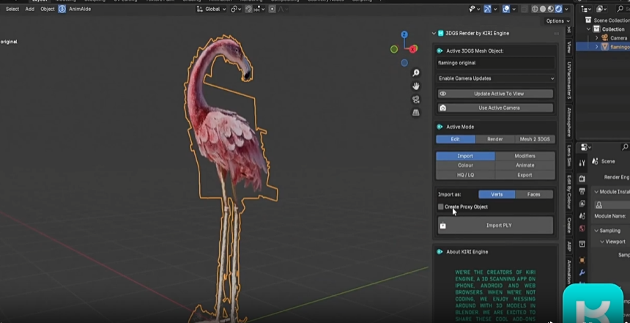Image resolution: width=630 pixels, height=323 pixels.
Task: Select the pan hand viewport icon
Action: click(x=416, y=86)
